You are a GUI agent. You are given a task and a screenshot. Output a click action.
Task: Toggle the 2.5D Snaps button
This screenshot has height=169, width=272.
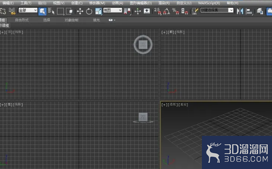click(x=157, y=12)
